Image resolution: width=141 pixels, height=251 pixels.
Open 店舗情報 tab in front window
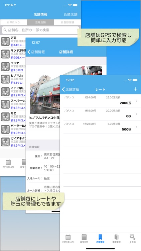click(100, 239)
